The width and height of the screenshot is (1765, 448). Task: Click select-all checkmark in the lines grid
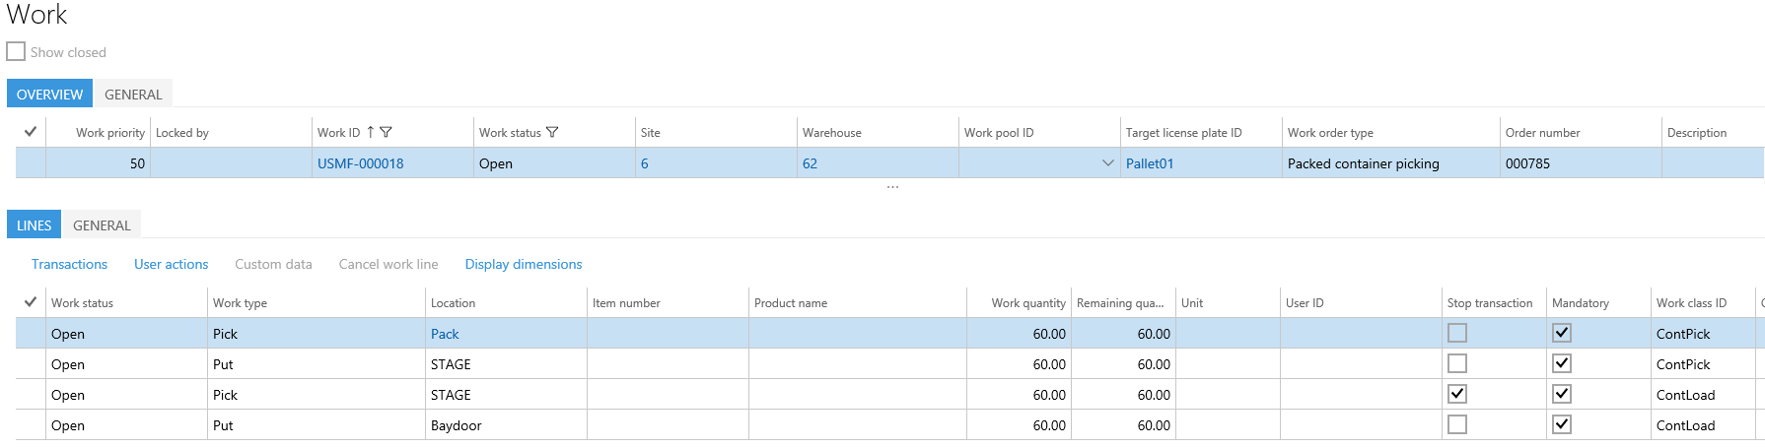pyautogui.click(x=31, y=302)
